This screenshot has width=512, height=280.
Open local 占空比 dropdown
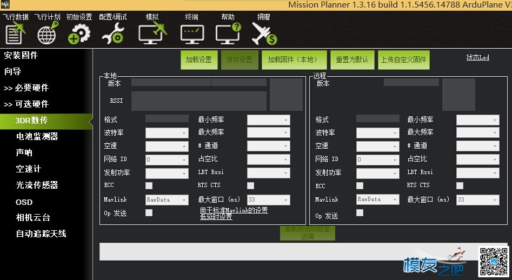tap(268, 159)
